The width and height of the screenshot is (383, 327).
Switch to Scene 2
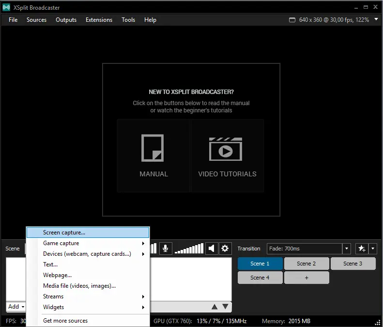tap(306, 264)
